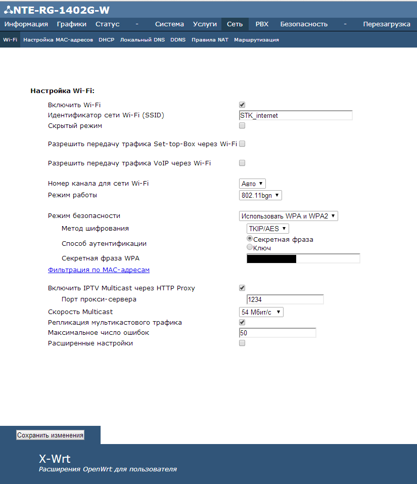Follow the Фильтрация по MAC-адресам link
The width and height of the screenshot is (417, 484).
tap(99, 270)
